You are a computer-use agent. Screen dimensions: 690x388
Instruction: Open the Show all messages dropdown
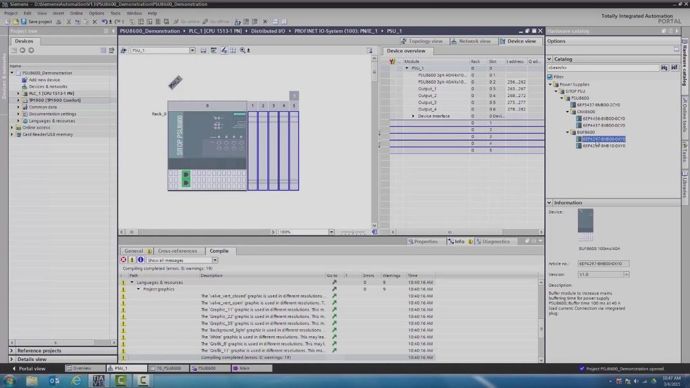(215, 261)
